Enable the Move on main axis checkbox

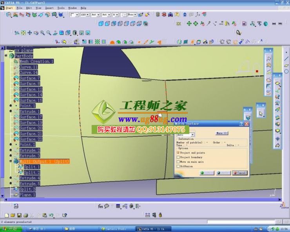178,162
